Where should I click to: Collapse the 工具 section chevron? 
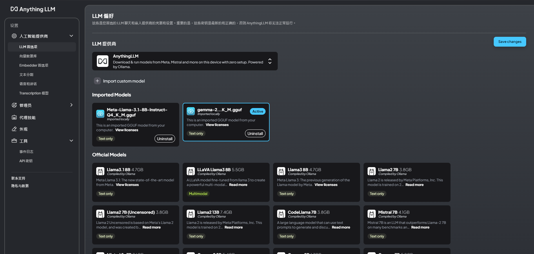click(x=71, y=140)
